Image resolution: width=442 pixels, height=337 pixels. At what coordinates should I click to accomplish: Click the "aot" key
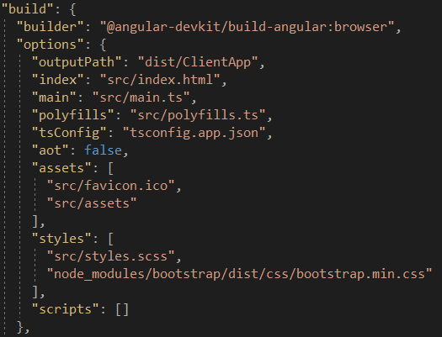point(51,150)
